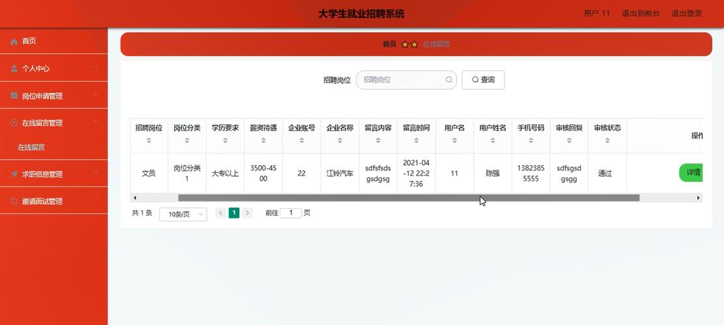Click the icon beside 岗位申请管理
This screenshot has width=724, height=325.
(x=14, y=96)
